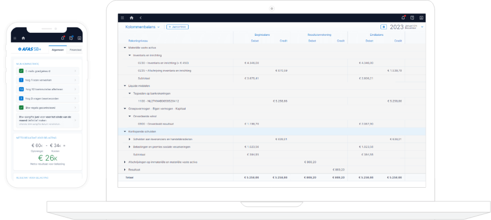The width and height of the screenshot is (491, 220).
Task: Expand the Resultaat row
Action: tap(125, 170)
